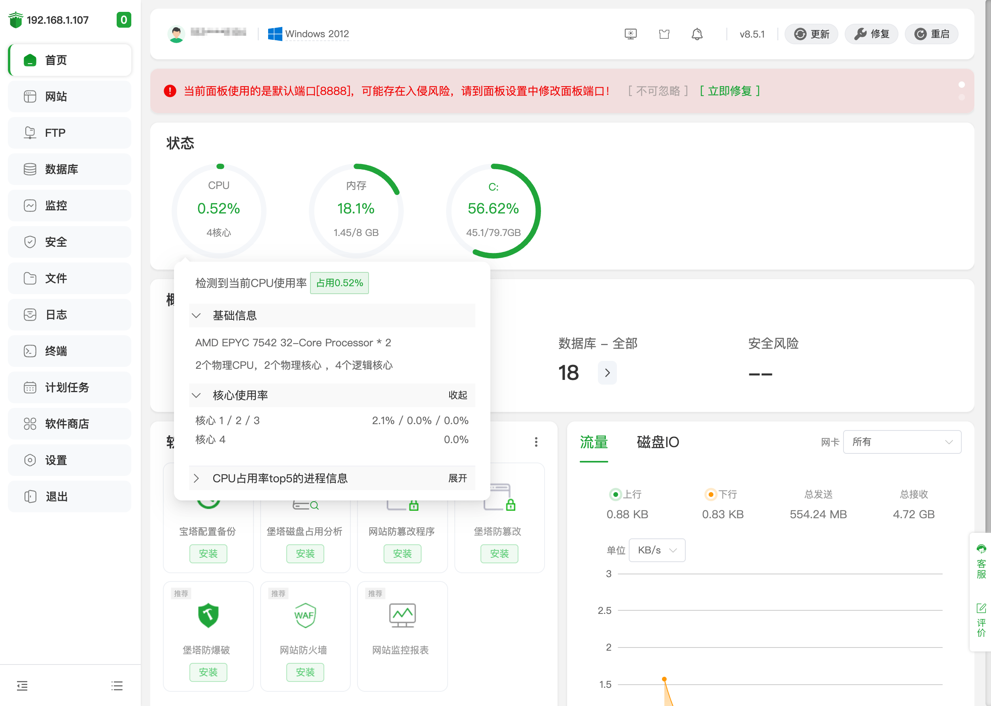Click 立即修复 in the port warning banner
The height and width of the screenshot is (706, 991).
tap(730, 91)
